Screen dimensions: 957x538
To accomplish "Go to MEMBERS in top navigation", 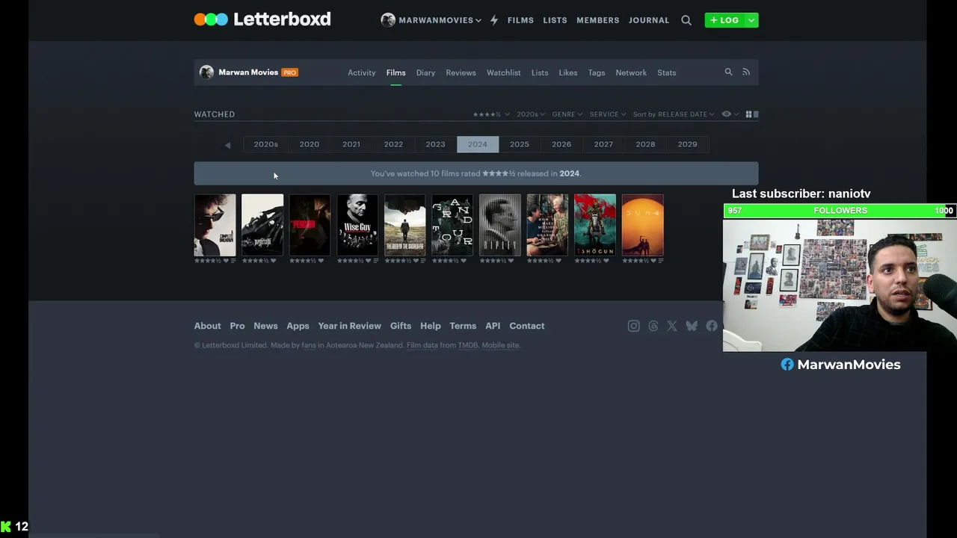I will click(x=598, y=20).
